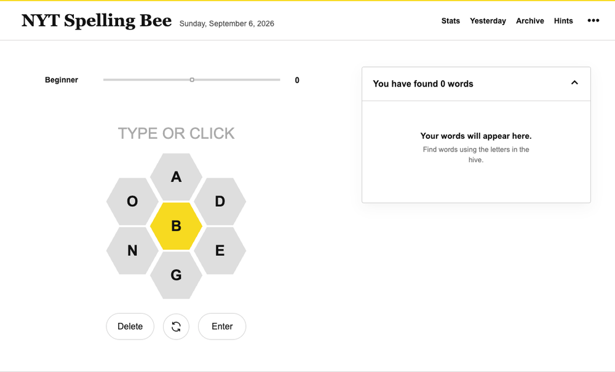The image size is (615, 372).
Task: Open the Stats menu item
Action: tap(450, 21)
